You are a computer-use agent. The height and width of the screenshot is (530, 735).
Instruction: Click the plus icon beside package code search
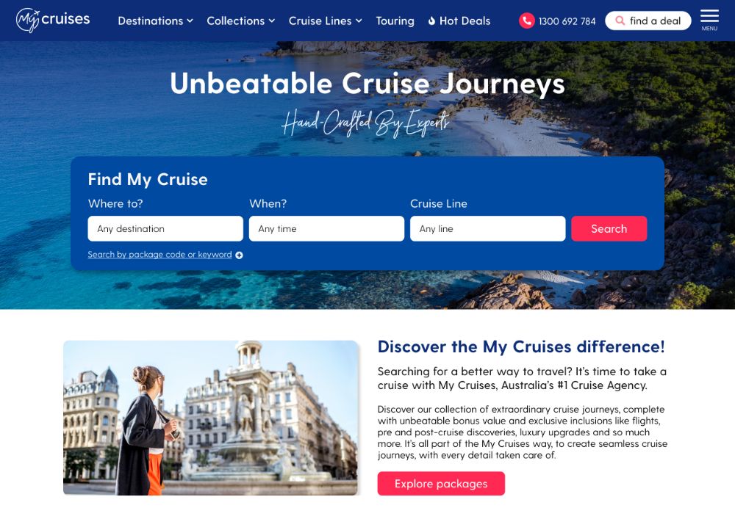point(239,255)
